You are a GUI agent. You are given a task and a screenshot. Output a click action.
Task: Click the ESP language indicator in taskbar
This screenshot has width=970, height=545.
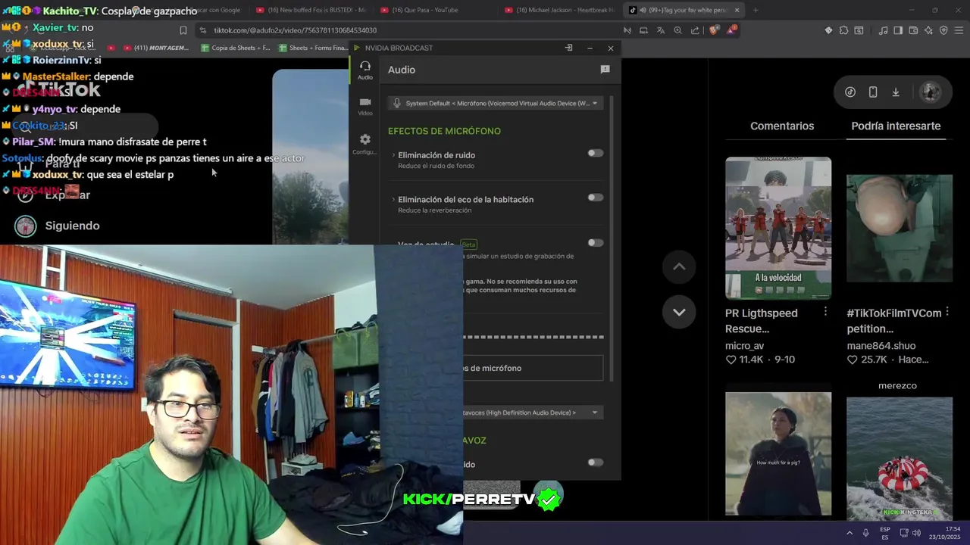(885, 533)
